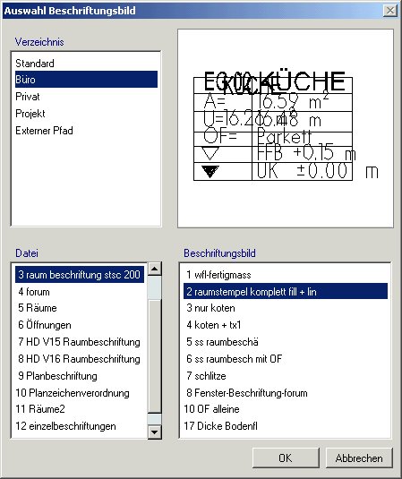The height and width of the screenshot is (479, 402).
Task: Choose file 6 Öffnungen
Action: pos(45,325)
